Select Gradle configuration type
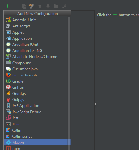 (36, 81)
